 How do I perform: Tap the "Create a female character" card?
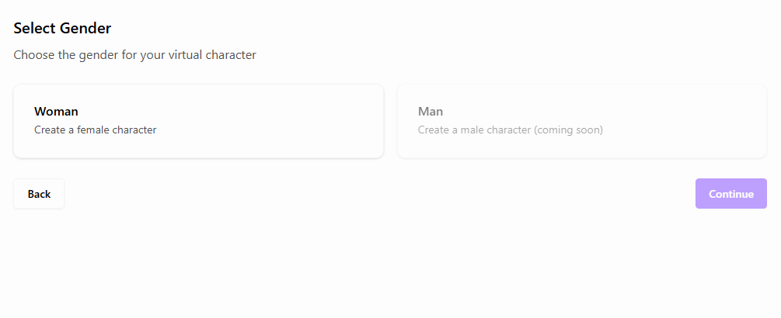pyautogui.click(x=198, y=121)
